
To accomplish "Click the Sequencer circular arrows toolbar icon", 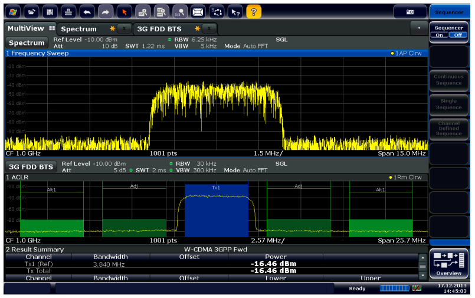I will coord(217,12).
